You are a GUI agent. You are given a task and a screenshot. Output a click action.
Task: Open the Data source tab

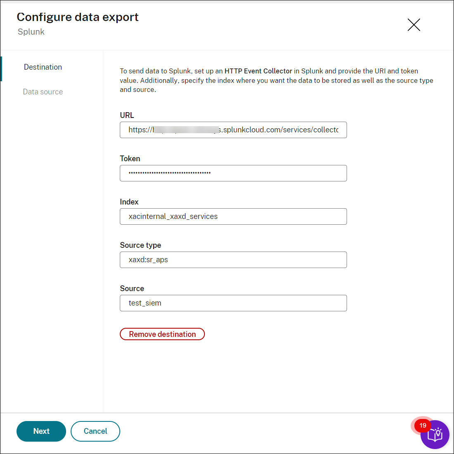click(x=43, y=92)
